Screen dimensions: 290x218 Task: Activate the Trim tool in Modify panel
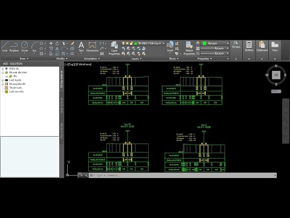pyautogui.click(x=63, y=44)
